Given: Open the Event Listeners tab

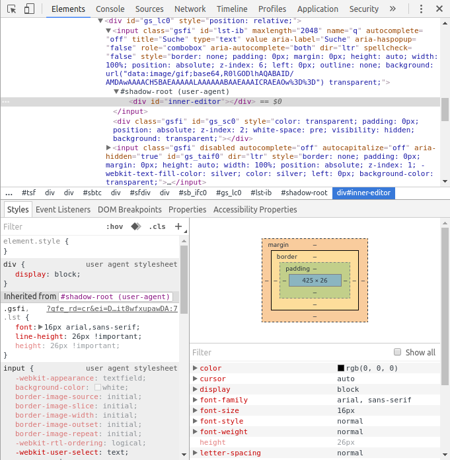Looking at the screenshot, I should coord(63,209).
